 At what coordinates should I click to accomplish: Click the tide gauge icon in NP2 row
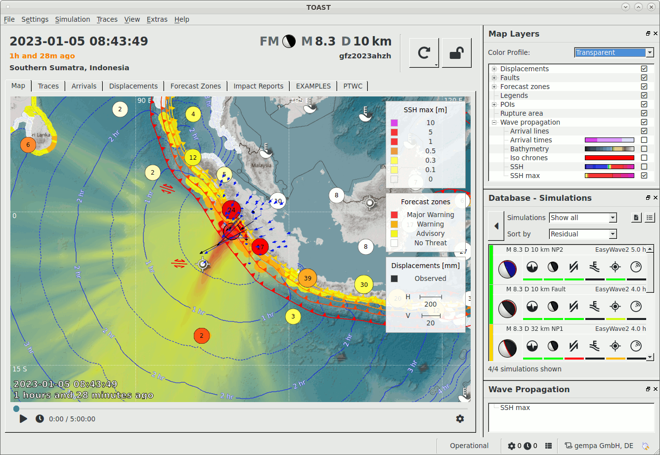[595, 268]
